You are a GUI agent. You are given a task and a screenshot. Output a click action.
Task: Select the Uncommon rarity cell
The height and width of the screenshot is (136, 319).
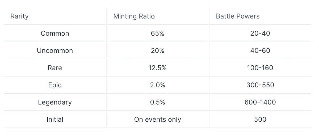(x=55, y=50)
